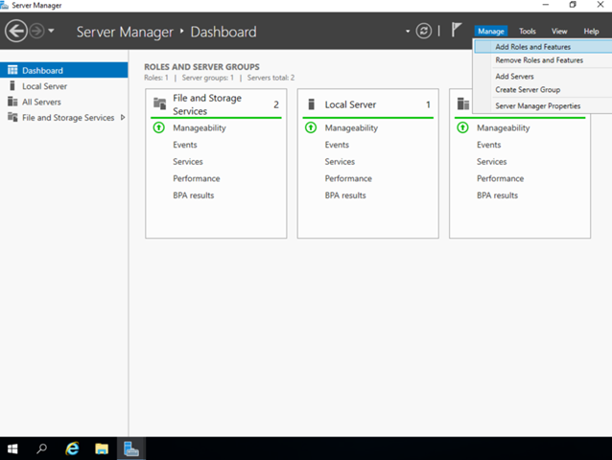The height and width of the screenshot is (460, 612).
Task: Open the Notifications flag
Action: 457,30
